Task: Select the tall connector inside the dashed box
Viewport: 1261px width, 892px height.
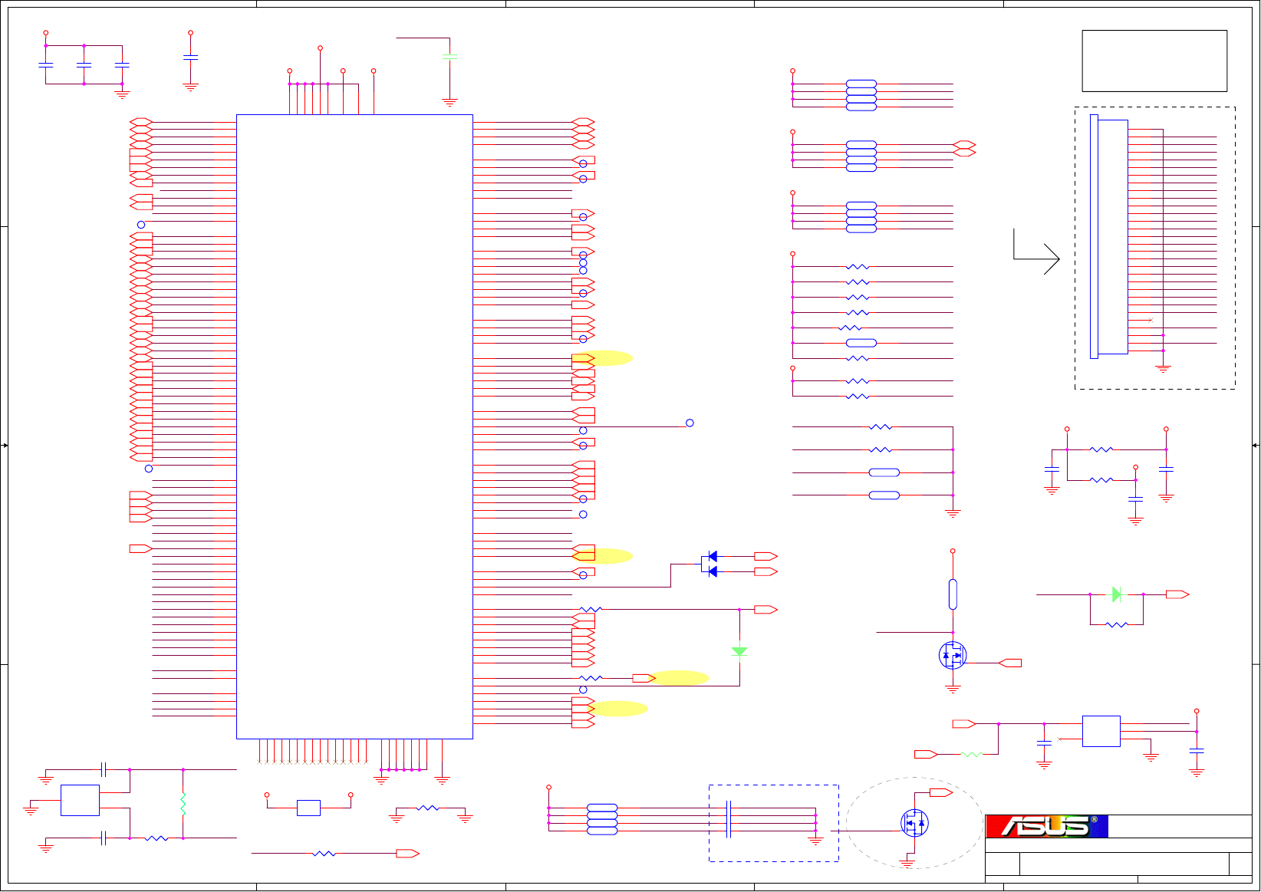Action: [1109, 236]
